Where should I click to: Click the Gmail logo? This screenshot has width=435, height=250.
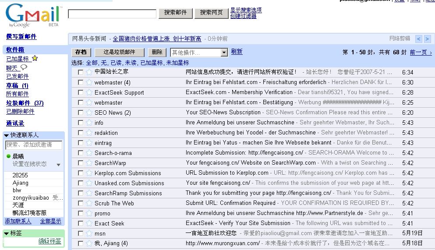coord(33,15)
